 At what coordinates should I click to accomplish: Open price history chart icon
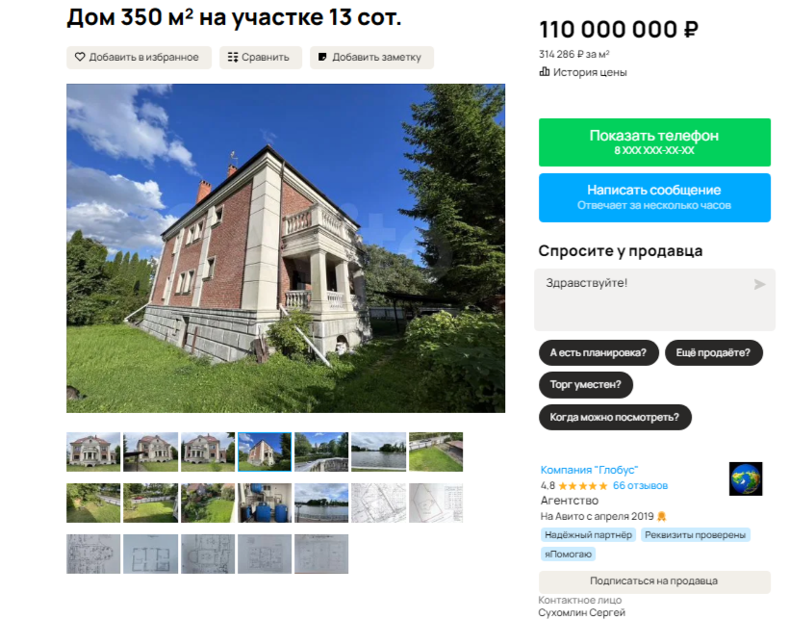544,72
